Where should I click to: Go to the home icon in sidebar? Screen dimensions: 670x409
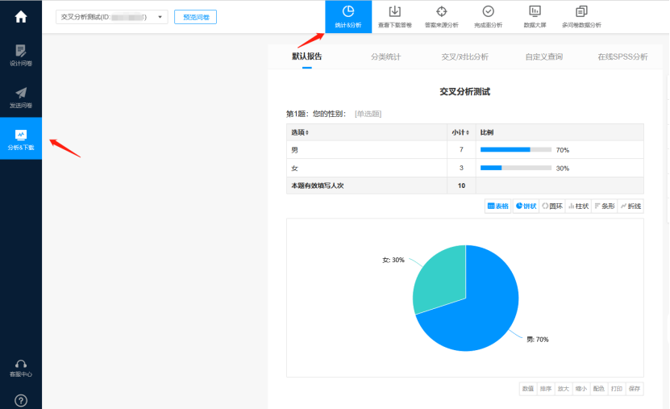20,17
